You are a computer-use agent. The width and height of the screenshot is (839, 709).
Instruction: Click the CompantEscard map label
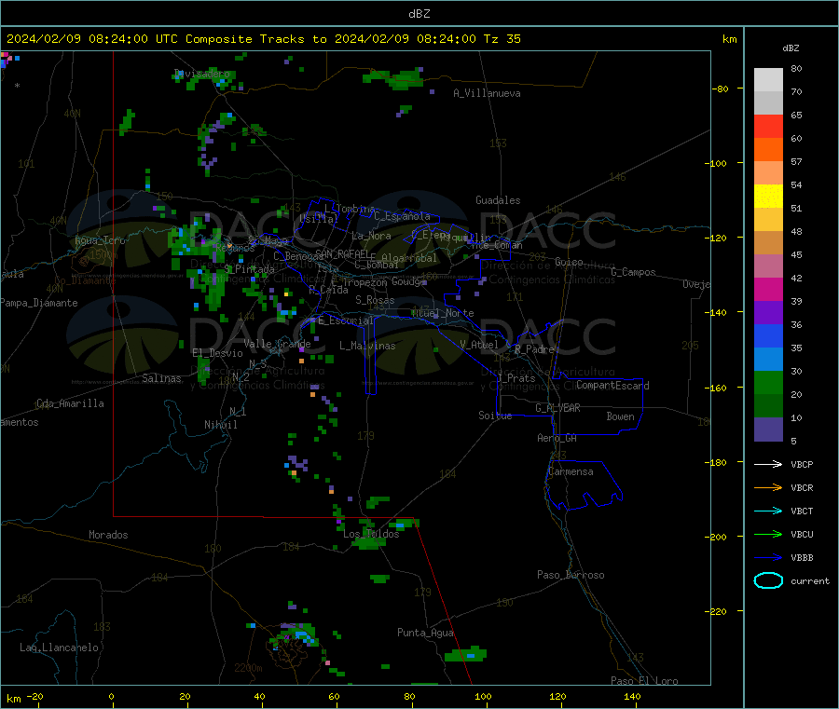tap(613, 386)
